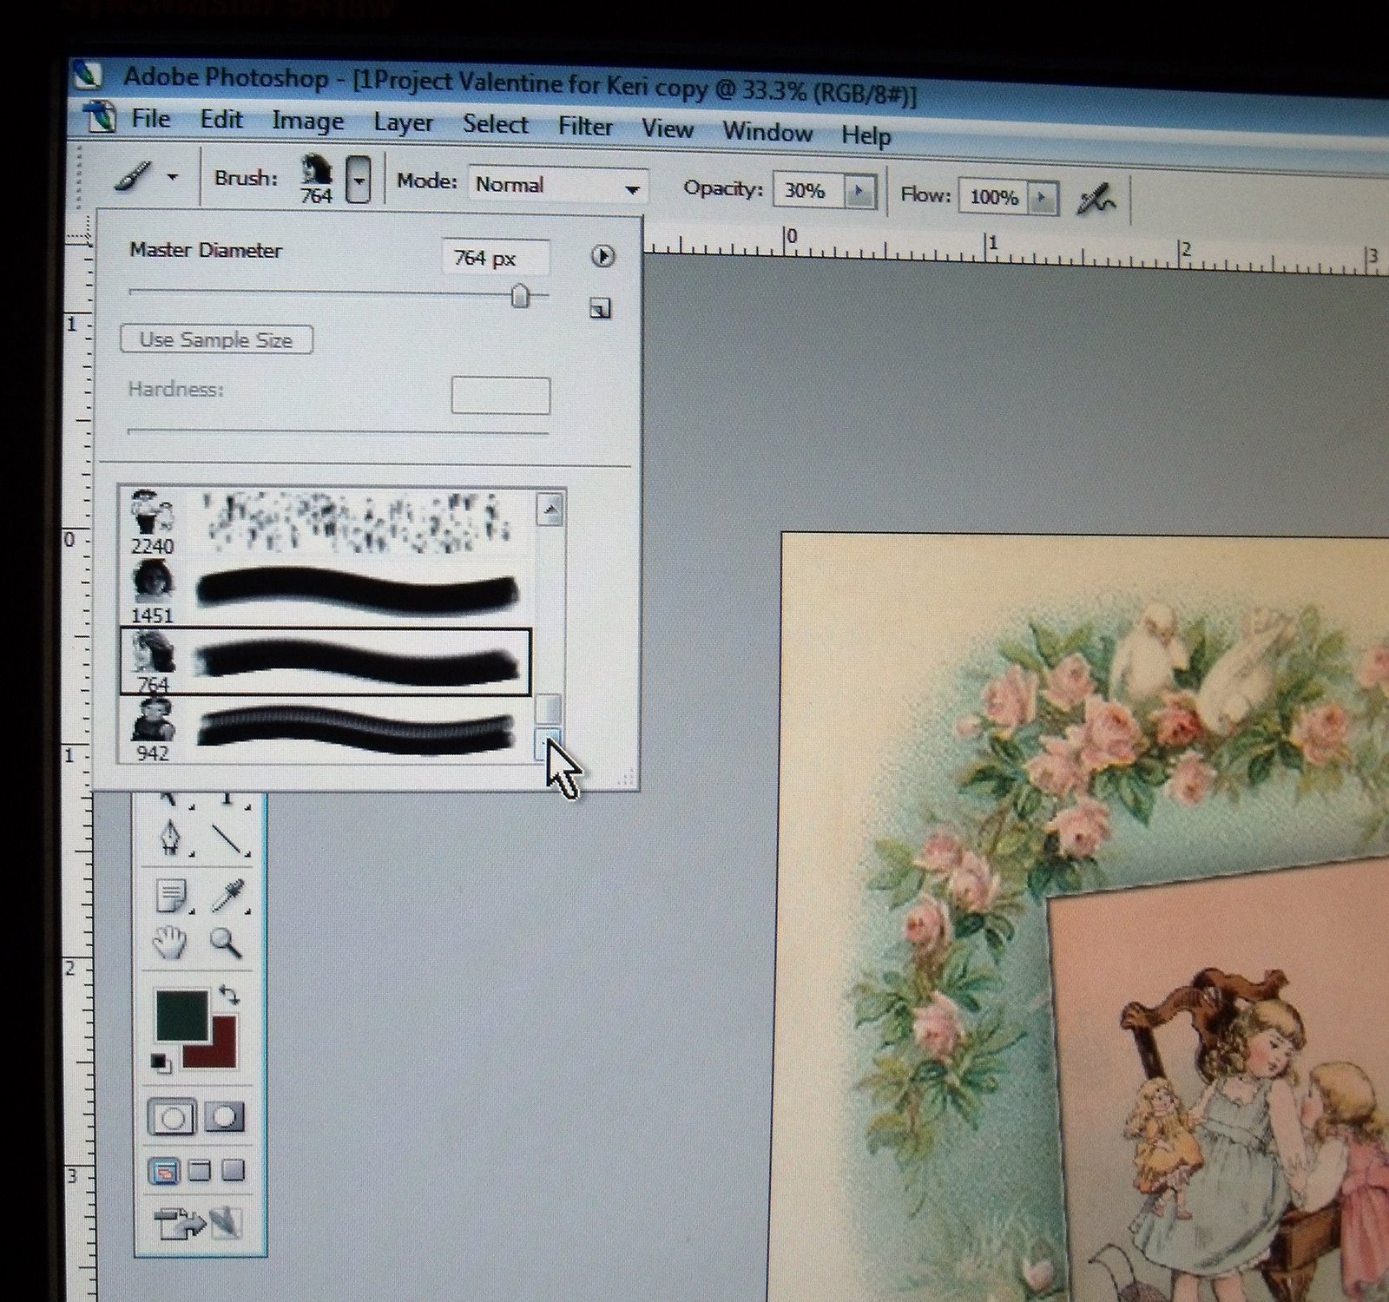Screen dimensions: 1389x1302
Task: Click swap foreground and background colors arrow
Action: coord(229,995)
